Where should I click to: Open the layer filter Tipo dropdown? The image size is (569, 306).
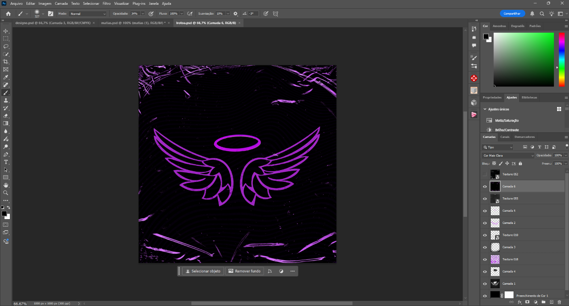pos(497,147)
